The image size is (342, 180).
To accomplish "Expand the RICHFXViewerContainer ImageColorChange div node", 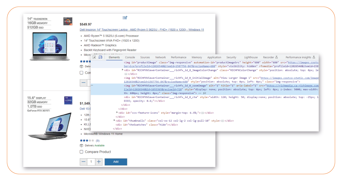I will click(123, 70).
